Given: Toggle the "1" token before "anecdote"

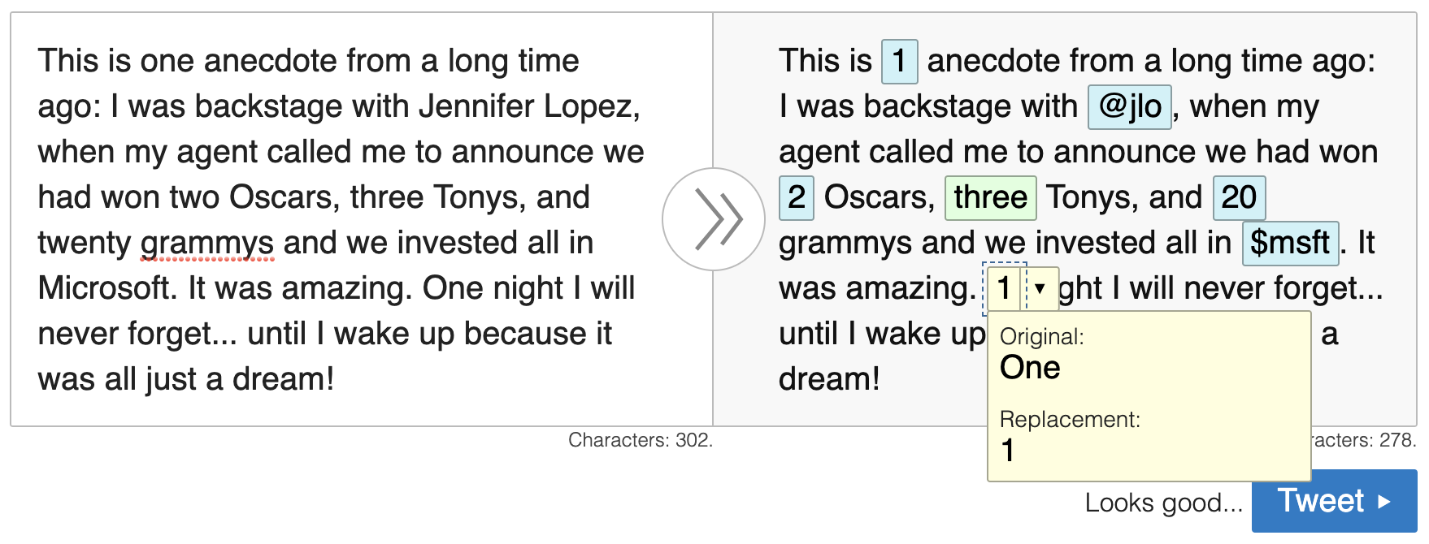Looking at the screenshot, I should point(899,61).
